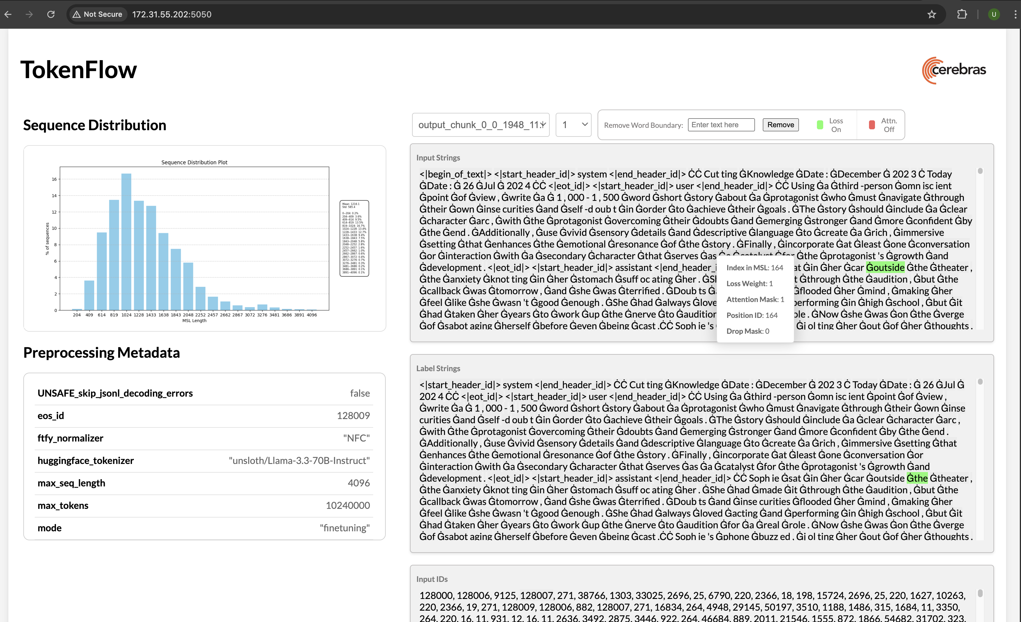Click the highlighted Ġthe token in Label Strings

(x=917, y=478)
